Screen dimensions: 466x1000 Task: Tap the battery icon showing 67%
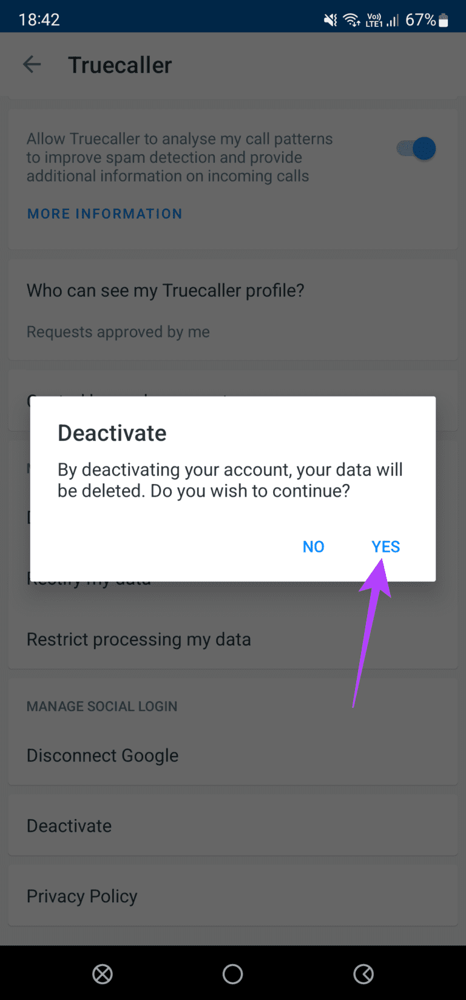443,19
